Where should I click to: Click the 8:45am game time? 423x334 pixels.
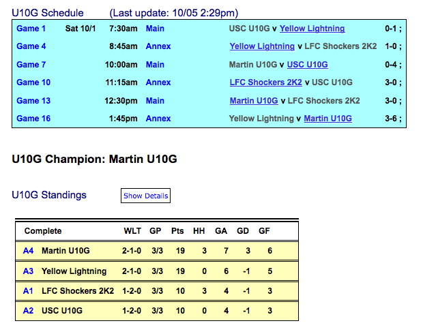coord(123,46)
